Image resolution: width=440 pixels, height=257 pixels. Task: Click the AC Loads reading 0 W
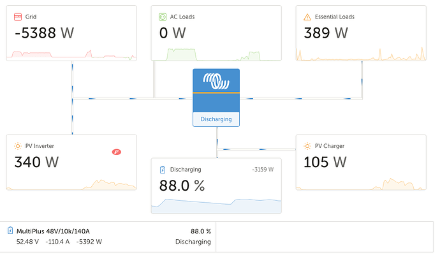click(172, 33)
